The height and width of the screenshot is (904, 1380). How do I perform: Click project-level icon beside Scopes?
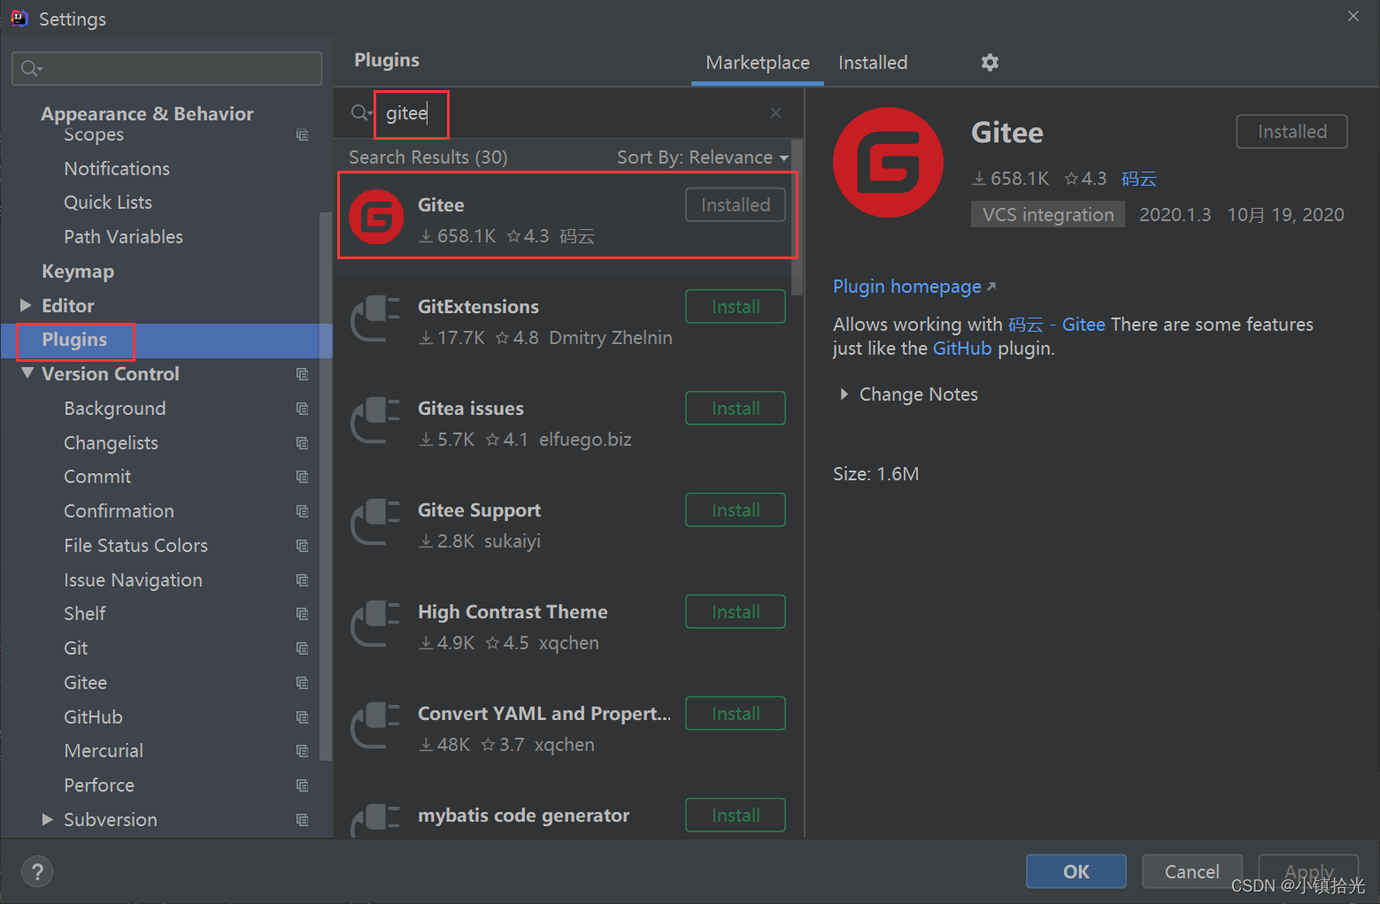tap(303, 134)
